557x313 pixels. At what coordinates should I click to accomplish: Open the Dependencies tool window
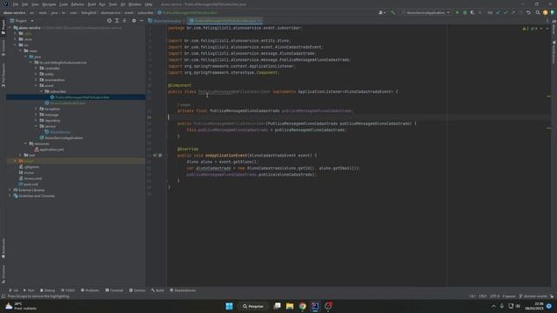pyautogui.click(x=183, y=290)
